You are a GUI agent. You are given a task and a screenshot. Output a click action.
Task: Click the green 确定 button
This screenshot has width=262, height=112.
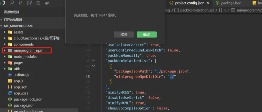pyautogui.click(x=146, y=34)
